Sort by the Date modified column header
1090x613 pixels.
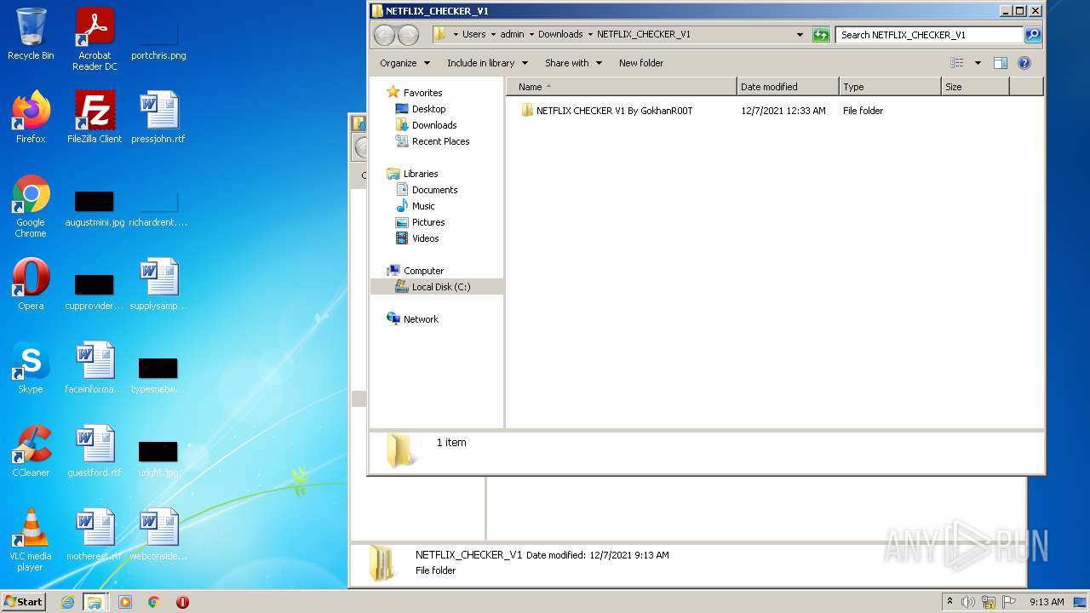788,87
